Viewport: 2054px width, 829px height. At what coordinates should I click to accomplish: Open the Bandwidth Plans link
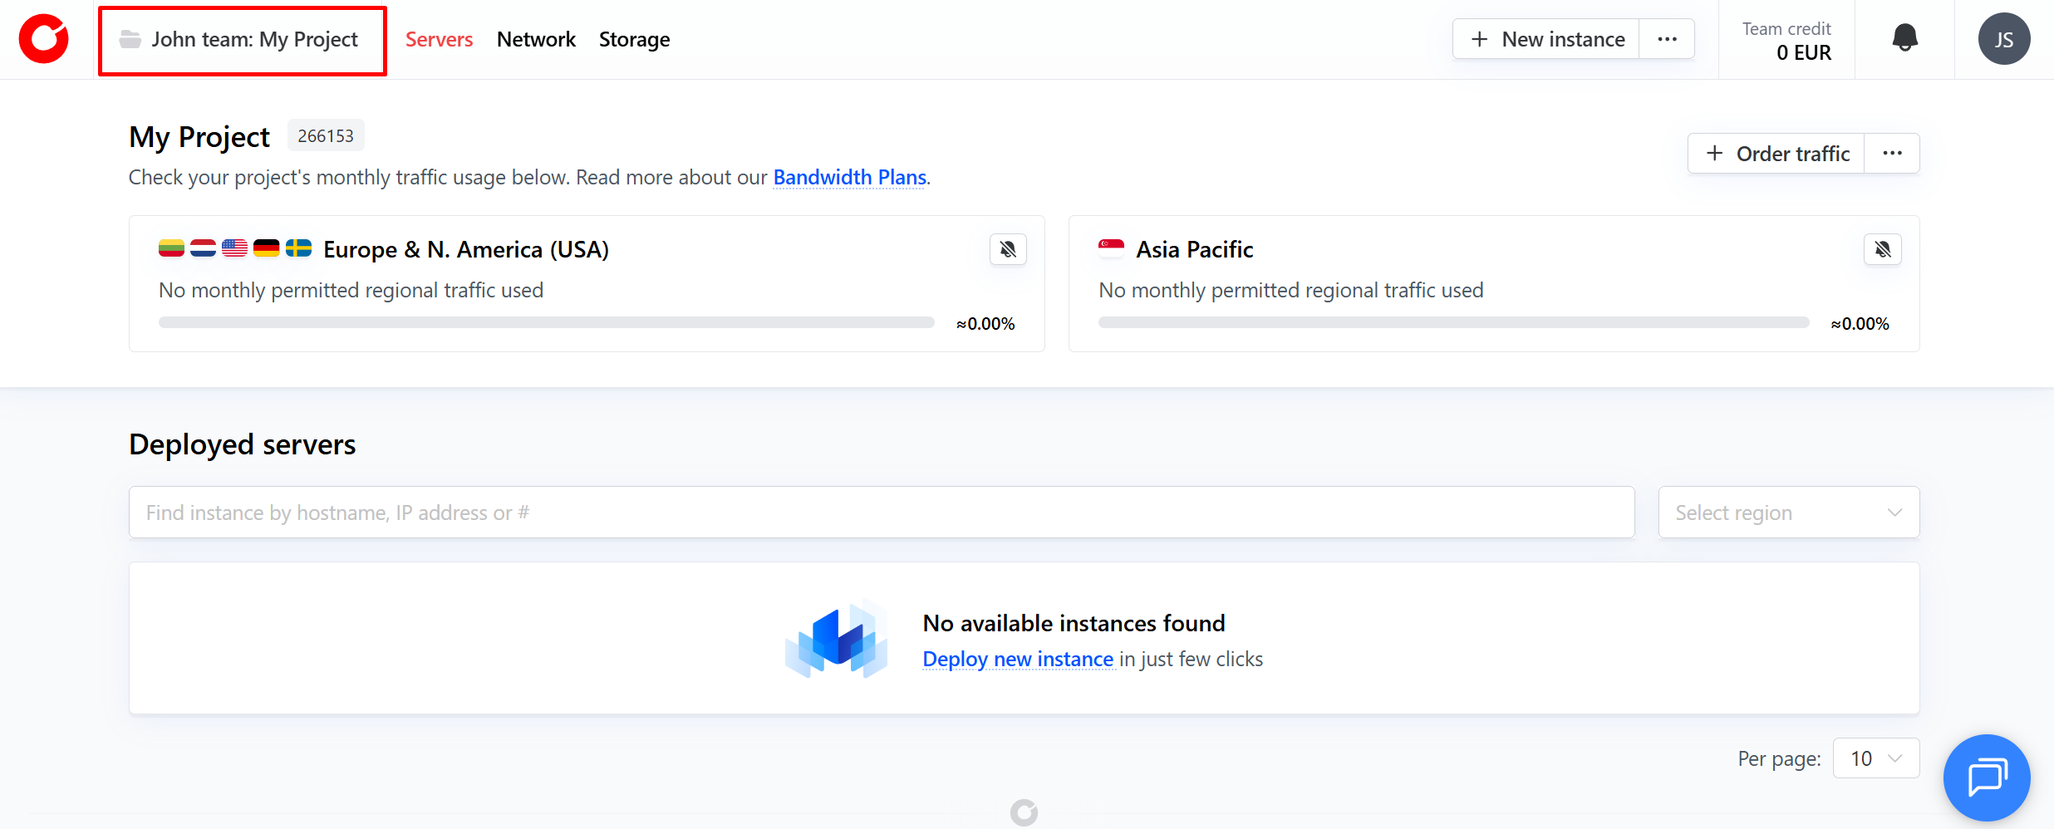coord(849,177)
